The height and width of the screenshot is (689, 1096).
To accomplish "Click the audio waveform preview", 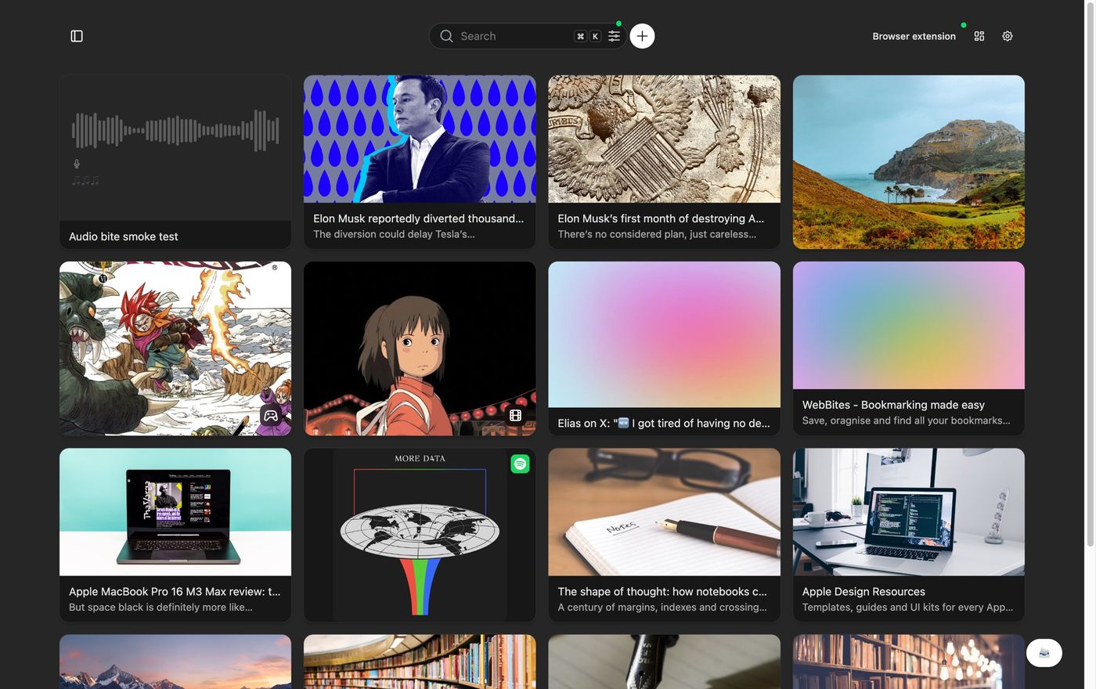I will pos(175,130).
